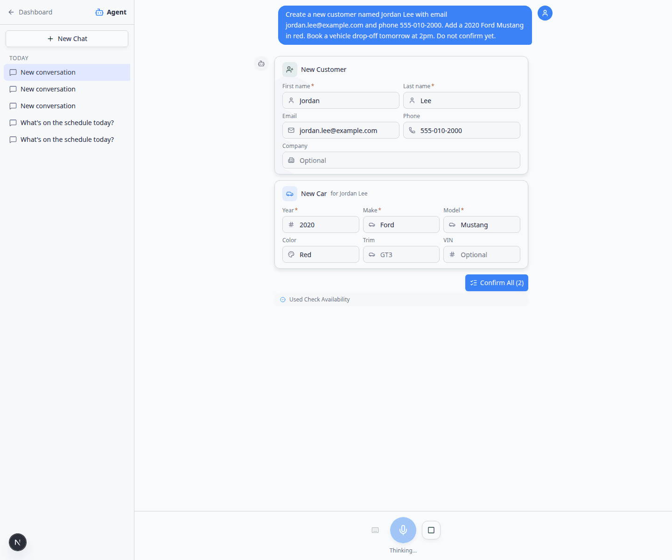This screenshot has width=672, height=560.
Task: Switch to keyboard input icon
Action: pos(375,530)
